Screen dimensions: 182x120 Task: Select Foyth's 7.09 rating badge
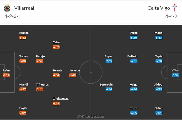23,113
